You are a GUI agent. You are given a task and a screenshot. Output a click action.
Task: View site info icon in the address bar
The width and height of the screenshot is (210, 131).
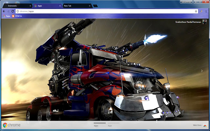pyautogui.click(x=18, y=11)
